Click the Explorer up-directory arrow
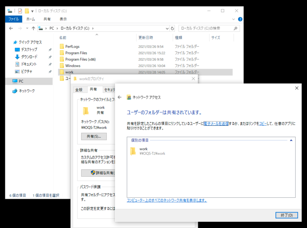Screen dimensions: 307x228 tap(33, 28)
